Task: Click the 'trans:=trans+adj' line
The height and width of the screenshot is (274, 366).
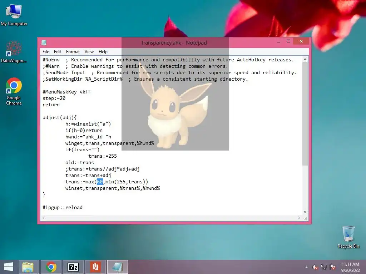Action: 88,175
